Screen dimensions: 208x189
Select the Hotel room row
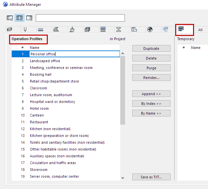click(66, 108)
